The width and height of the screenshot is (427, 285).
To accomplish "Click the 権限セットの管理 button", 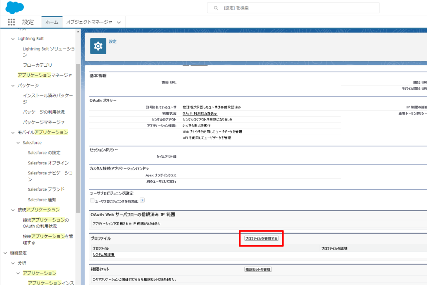I will coord(258,269).
